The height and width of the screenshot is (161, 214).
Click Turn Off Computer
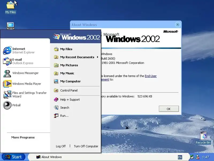(86, 146)
